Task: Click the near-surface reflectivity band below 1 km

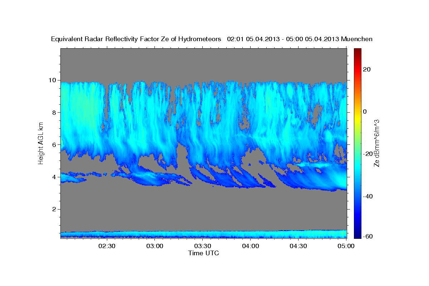Action: [x=204, y=234]
